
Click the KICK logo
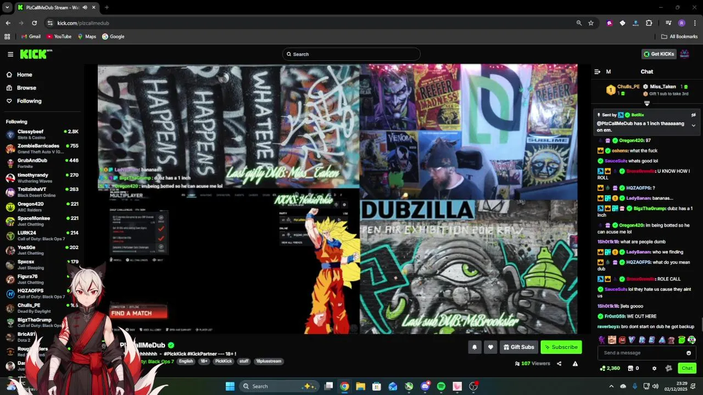(x=36, y=54)
